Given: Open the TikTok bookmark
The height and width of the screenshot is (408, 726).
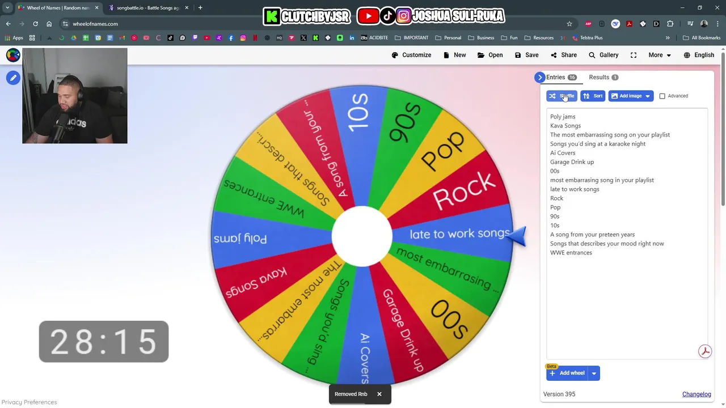Looking at the screenshot, I should [x=170, y=38].
